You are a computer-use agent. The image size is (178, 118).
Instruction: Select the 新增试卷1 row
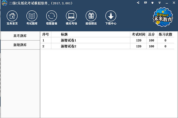[x=107, y=40]
